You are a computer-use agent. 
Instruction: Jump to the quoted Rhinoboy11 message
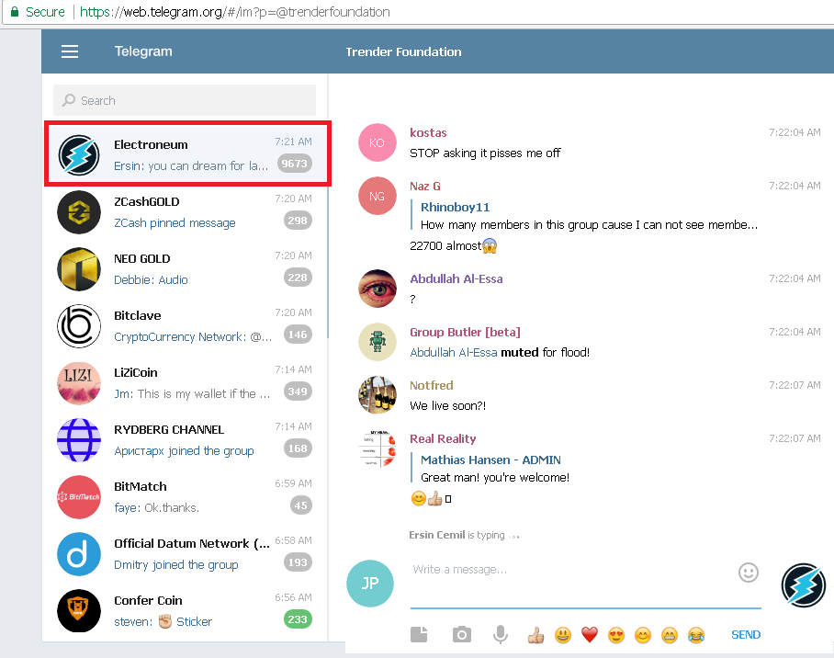585,216
